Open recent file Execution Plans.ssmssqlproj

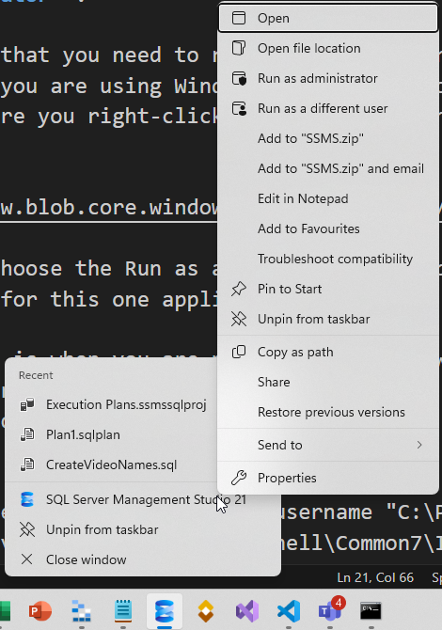point(113,404)
